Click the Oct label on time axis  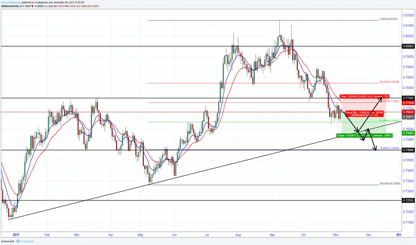[303, 235]
